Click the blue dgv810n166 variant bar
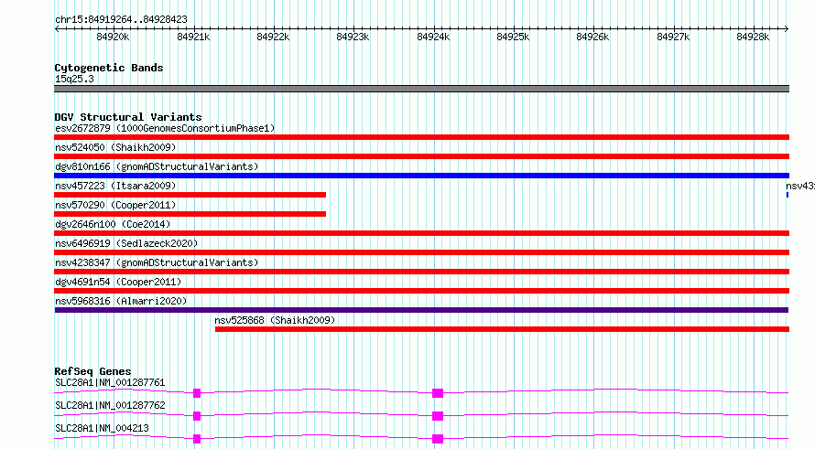 pyautogui.click(x=421, y=176)
